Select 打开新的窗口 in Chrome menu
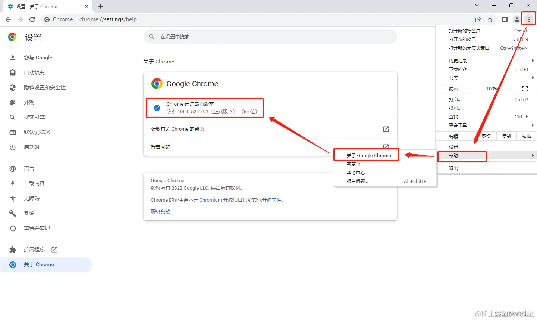 pos(486,39)
